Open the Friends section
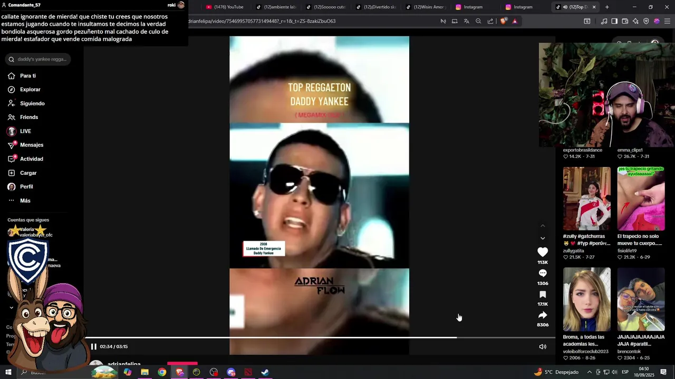The height and width of the screenshot is (379, 675). tap(23, 117)
